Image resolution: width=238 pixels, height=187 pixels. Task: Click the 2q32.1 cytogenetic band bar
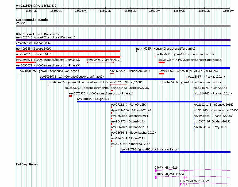(123, 26)
